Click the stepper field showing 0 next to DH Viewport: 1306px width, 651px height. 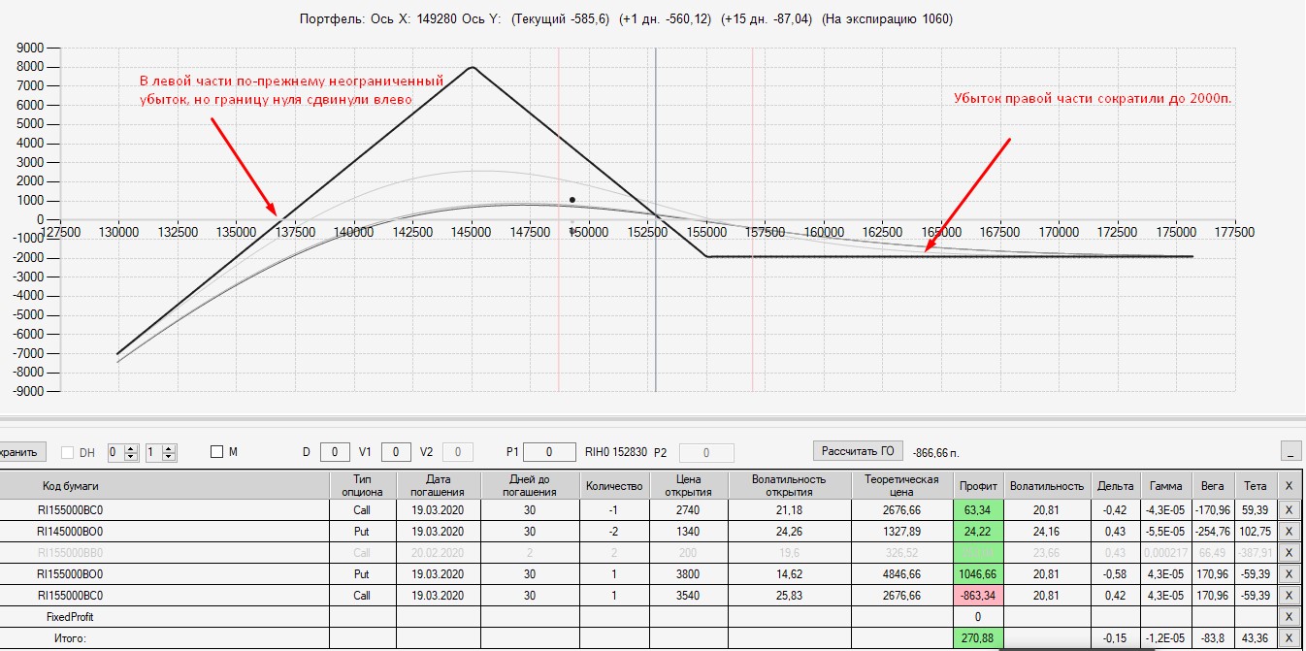[x=124, y=452]
